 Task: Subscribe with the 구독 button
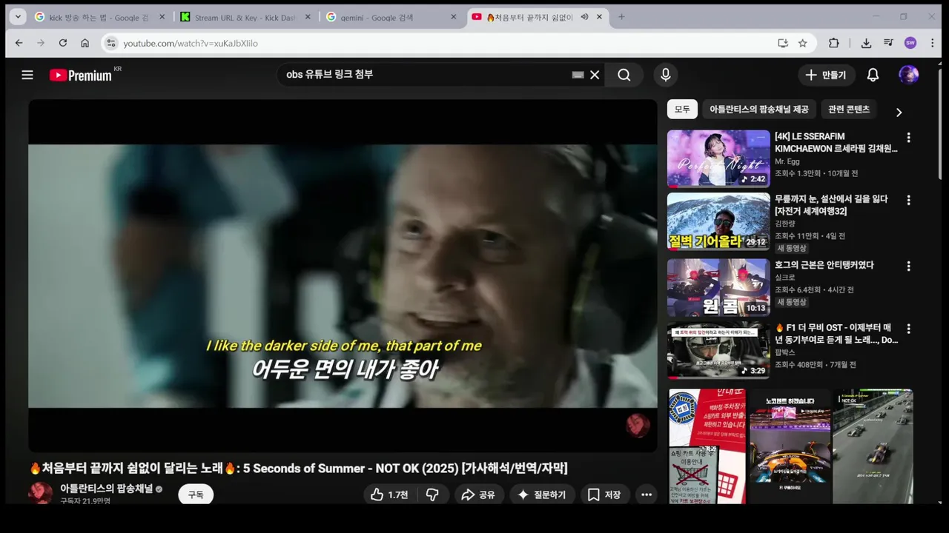coord(196,495)
